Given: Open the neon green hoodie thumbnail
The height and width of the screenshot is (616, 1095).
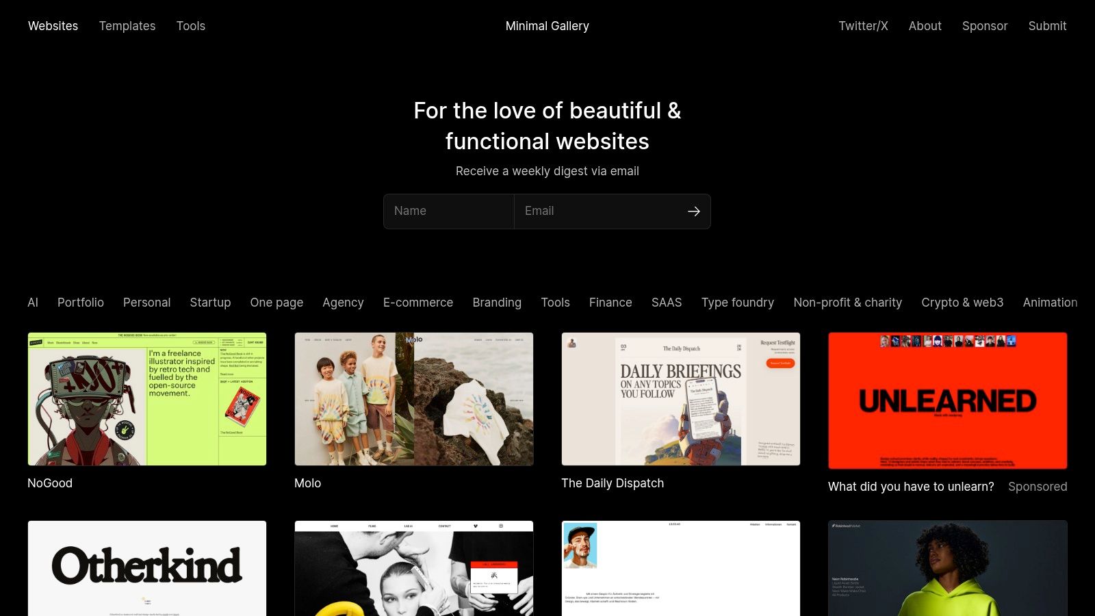Looking at the screenshot, I should click(x=948, y=568).
